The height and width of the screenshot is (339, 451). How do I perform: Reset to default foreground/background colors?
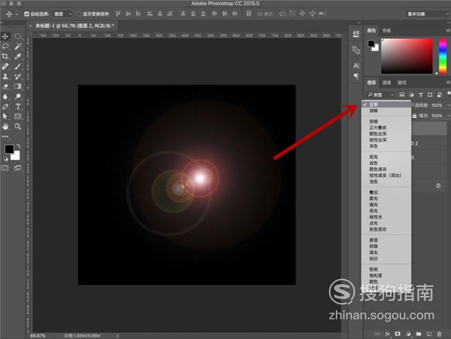6,158
